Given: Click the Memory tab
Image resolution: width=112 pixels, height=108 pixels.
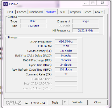Looking at the screenshot, I should click(51, 12).
